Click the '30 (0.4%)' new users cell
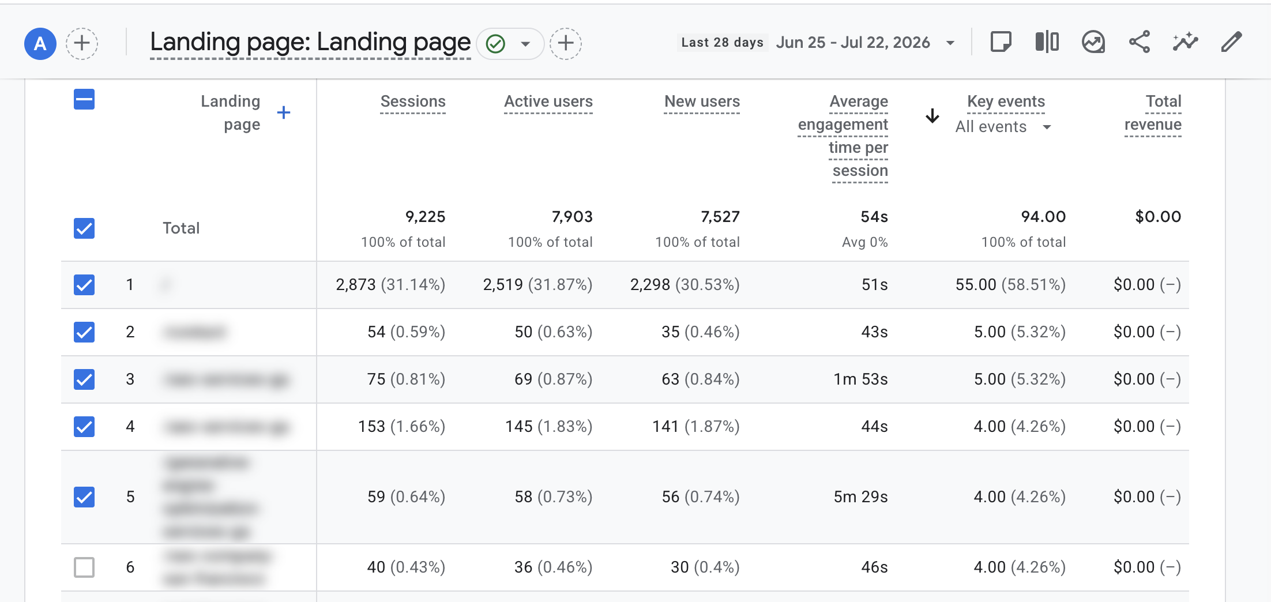Screen dimensions: 1271x602 point(705,567)
